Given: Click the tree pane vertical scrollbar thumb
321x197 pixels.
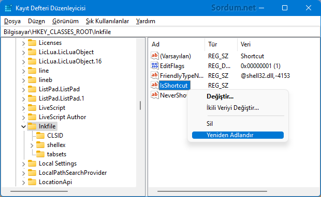Looking at the screenshot, I should tap(140, 106).
